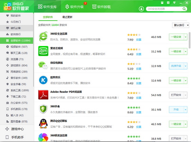Click the 360杀毒 shield icon
The height and width of the screenshot is (142, 191).
(43, 109)
